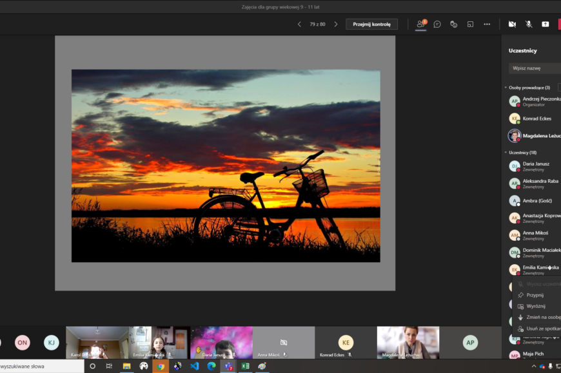Open Task View on taskbar
The width and height of the screenshot is (561, 373).
[109, 366]
